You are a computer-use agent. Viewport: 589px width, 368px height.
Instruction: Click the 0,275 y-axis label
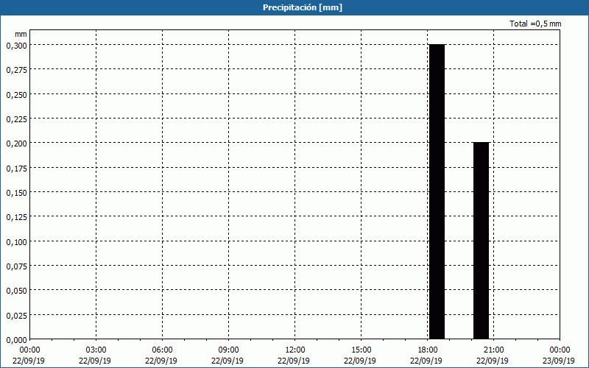pyautogui.click(x=16, y=70)
